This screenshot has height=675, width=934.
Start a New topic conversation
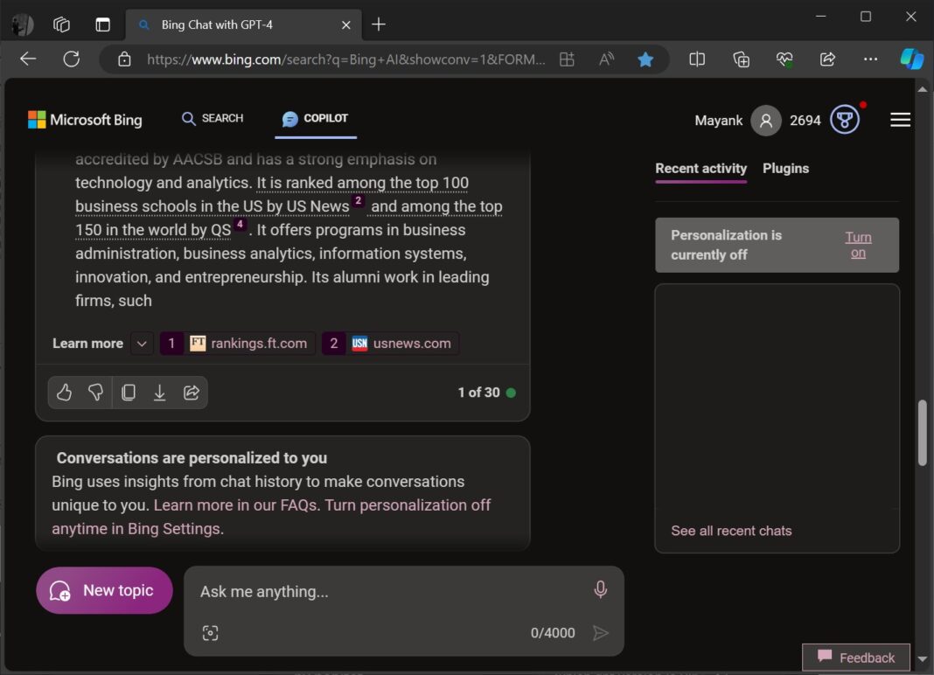click(104, 590)
